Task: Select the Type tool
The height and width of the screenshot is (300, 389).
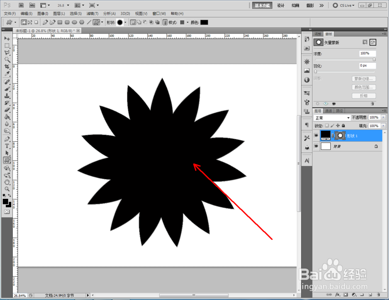Action: coord(7,146)
